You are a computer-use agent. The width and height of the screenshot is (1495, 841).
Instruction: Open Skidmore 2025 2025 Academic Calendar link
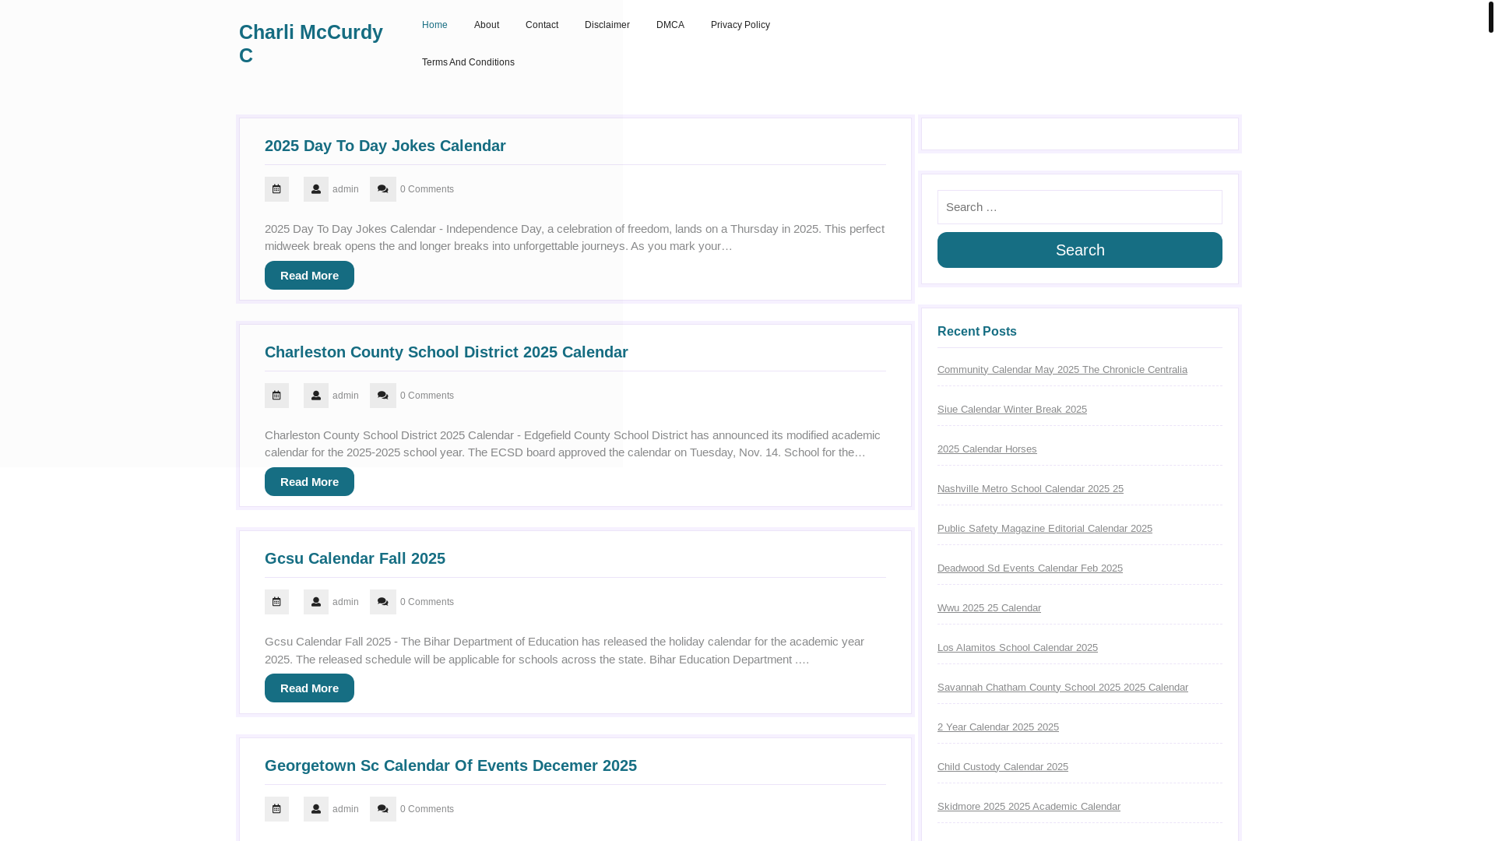(1029, 807)
